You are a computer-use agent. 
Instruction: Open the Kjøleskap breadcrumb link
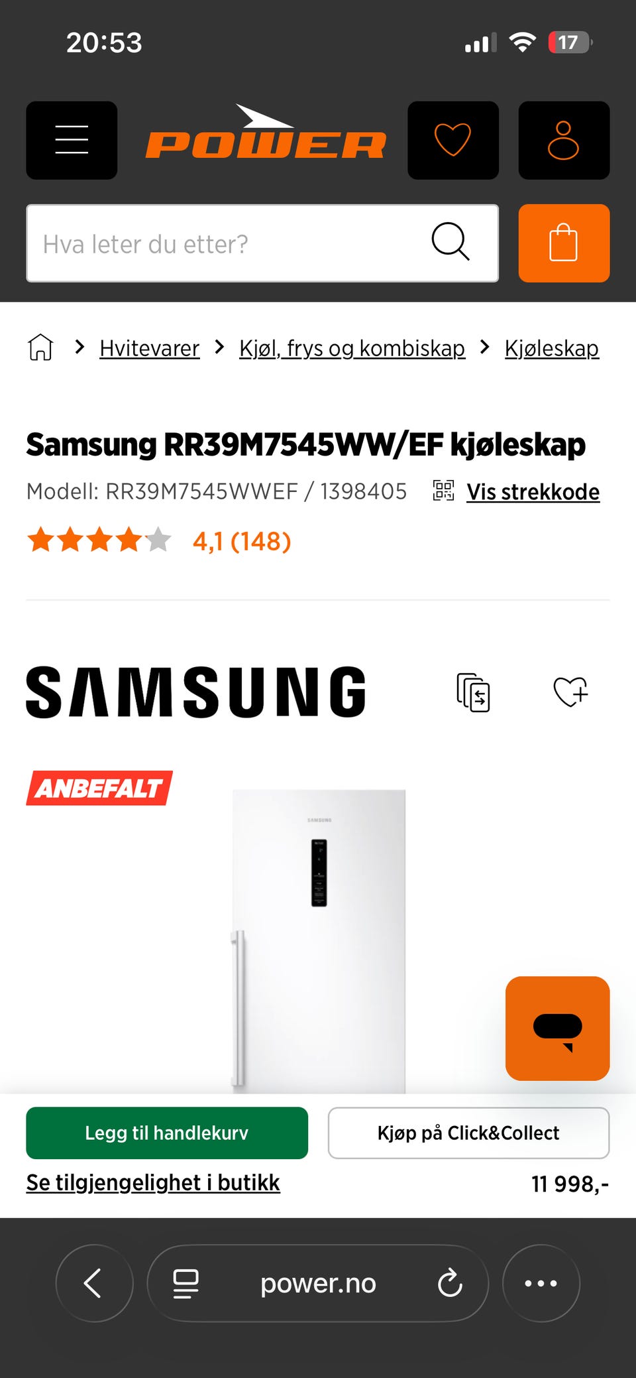[551, 348]
